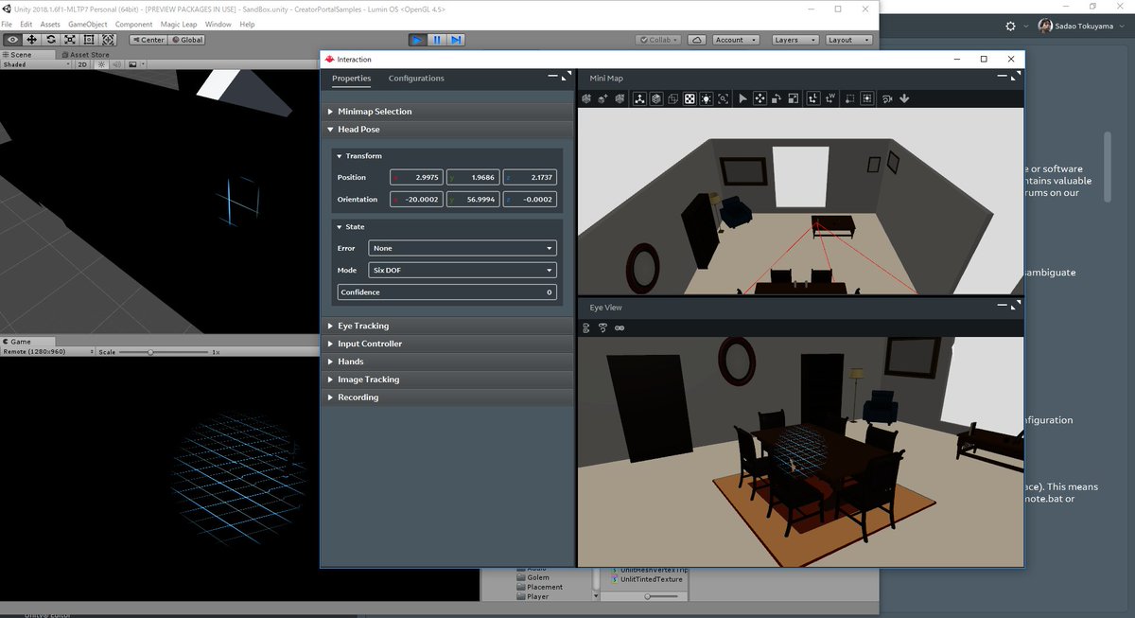The width and height of the screenshot is (1135, 618).
Task: Stop Play mode with Unity Play button
Action: [x=418, y=40]
